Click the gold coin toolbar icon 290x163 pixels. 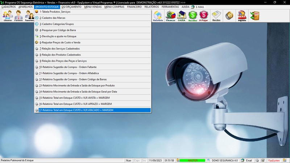tap(229, 16)
